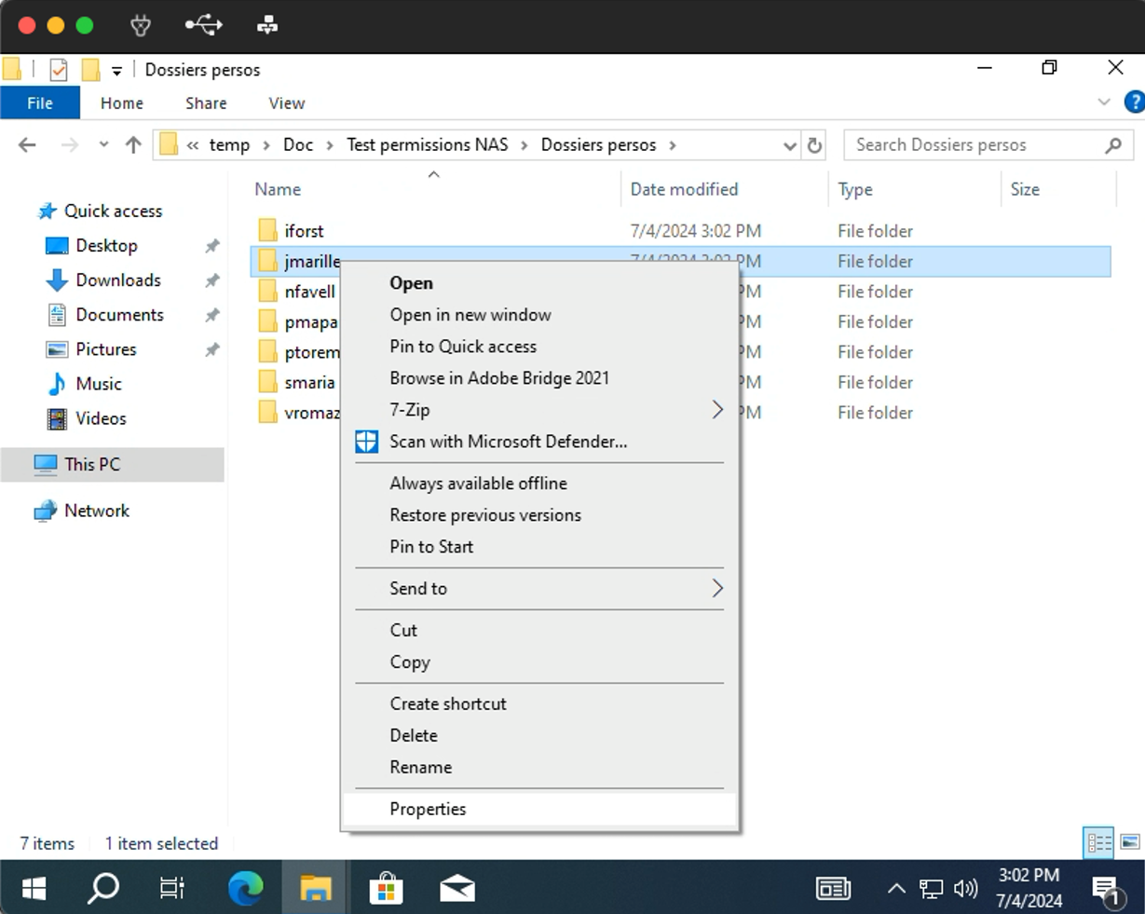Open Microsoft Store from taskbar
Viewport: 1145px width, 914px height.
(386, 889)
